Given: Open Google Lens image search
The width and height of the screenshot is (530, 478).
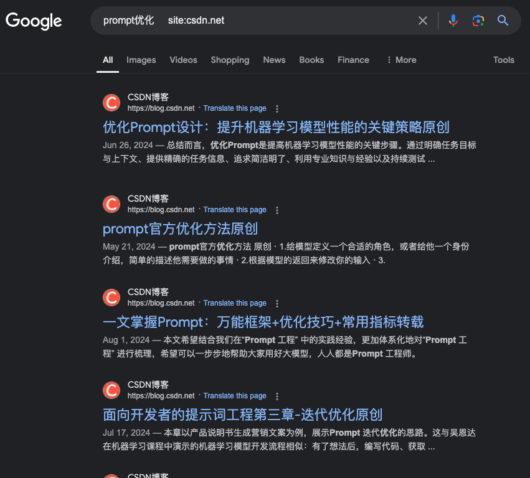Looking at the screenshot, I should click(x=478, y=21).
